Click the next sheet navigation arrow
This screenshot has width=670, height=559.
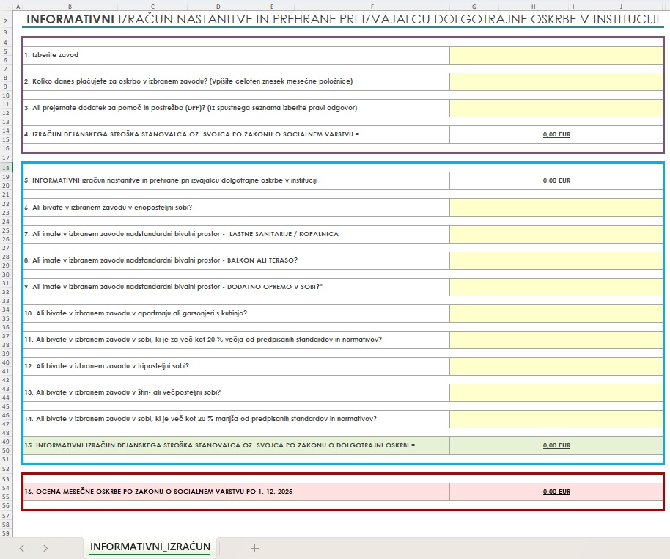click(x=45, y=548)
